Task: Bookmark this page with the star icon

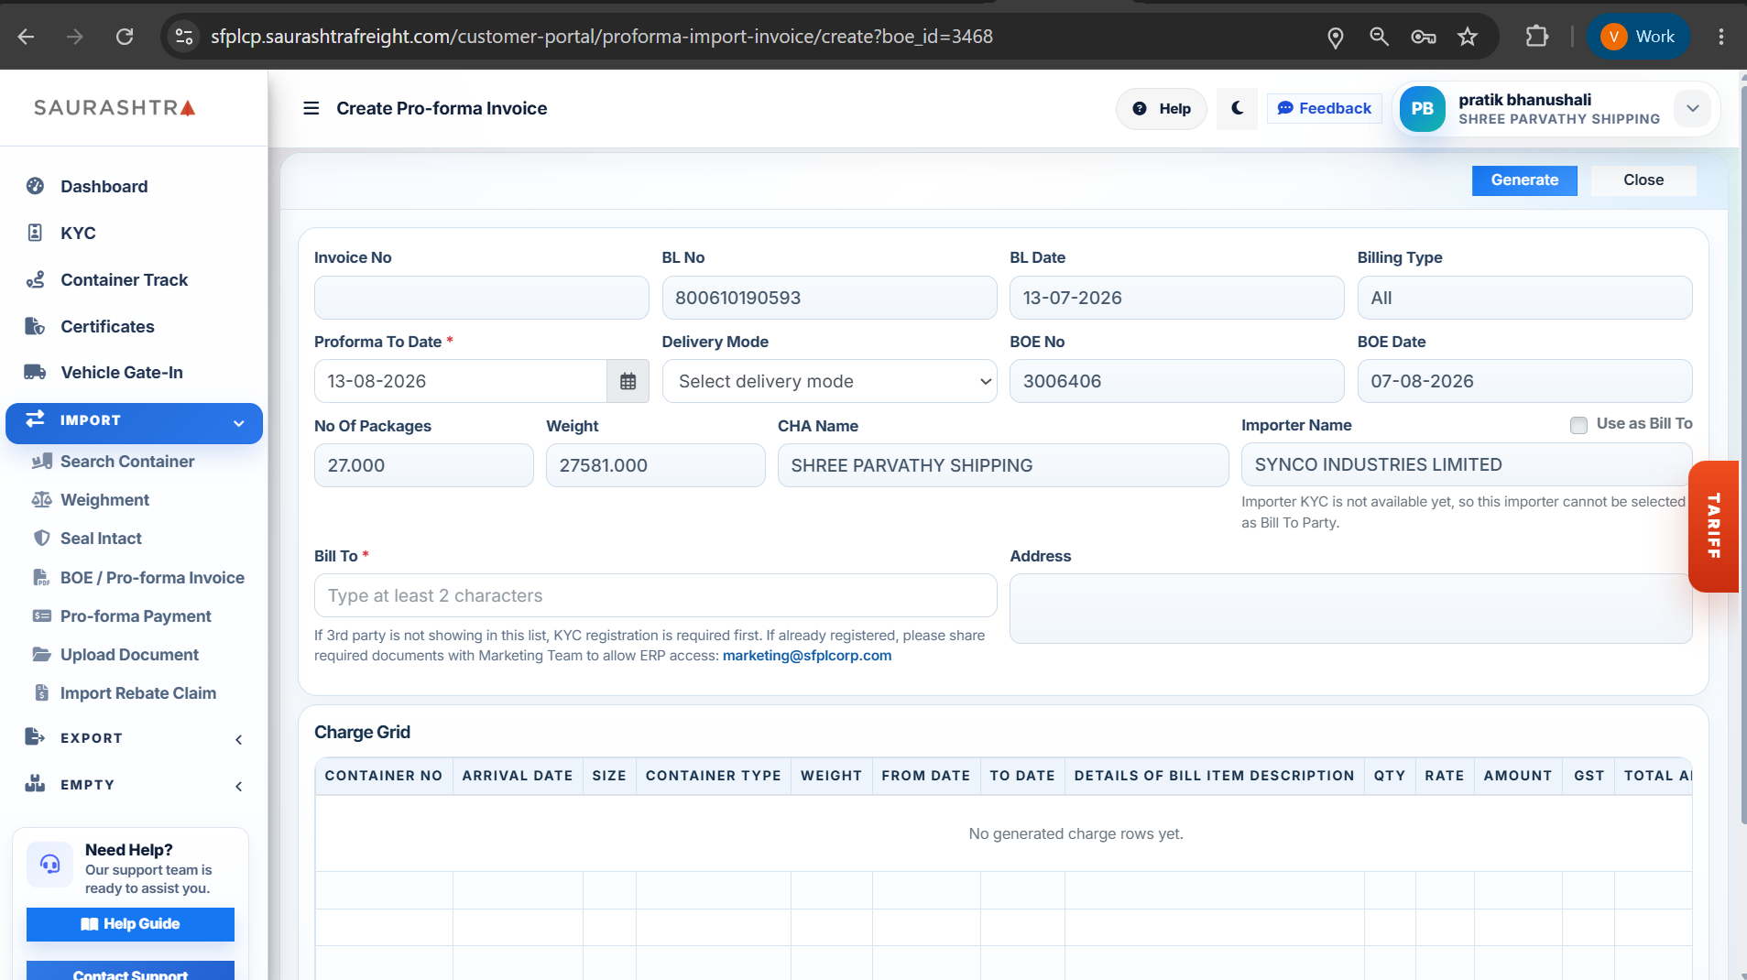Action: tap(1468, 37)
